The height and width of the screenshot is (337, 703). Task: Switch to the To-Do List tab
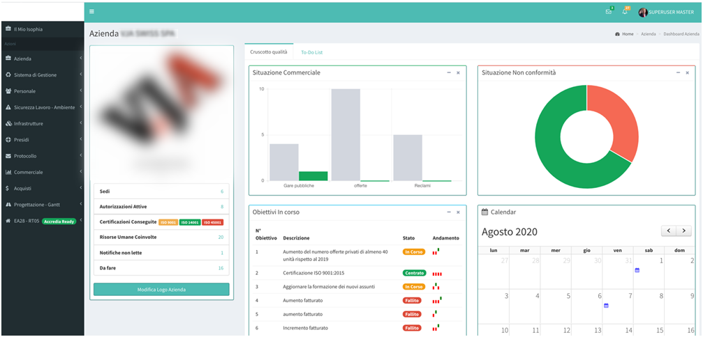(311, 52)
